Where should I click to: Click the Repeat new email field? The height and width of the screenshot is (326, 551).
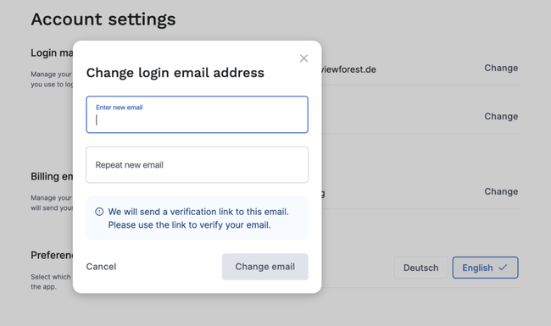point(198,164)
